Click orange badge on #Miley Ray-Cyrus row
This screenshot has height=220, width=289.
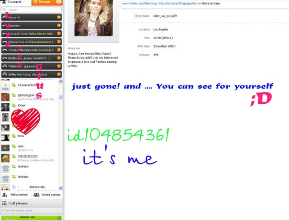[x=59, y=74]
